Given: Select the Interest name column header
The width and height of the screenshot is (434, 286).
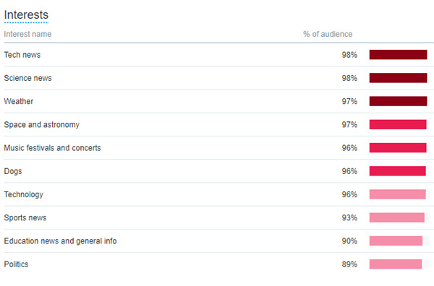Looking at the screenshot, I should [27, 34].
